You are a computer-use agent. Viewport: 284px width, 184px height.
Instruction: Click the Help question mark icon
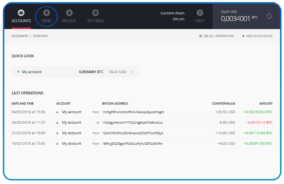click(x=200, y=13)
